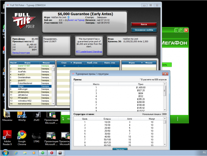Click player list scroll down arrow
Screen dimensions: 207x156
53,104
